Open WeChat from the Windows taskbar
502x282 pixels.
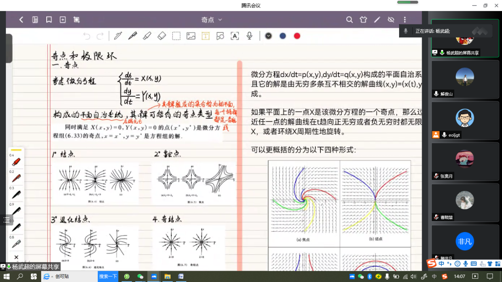point(140,276)
